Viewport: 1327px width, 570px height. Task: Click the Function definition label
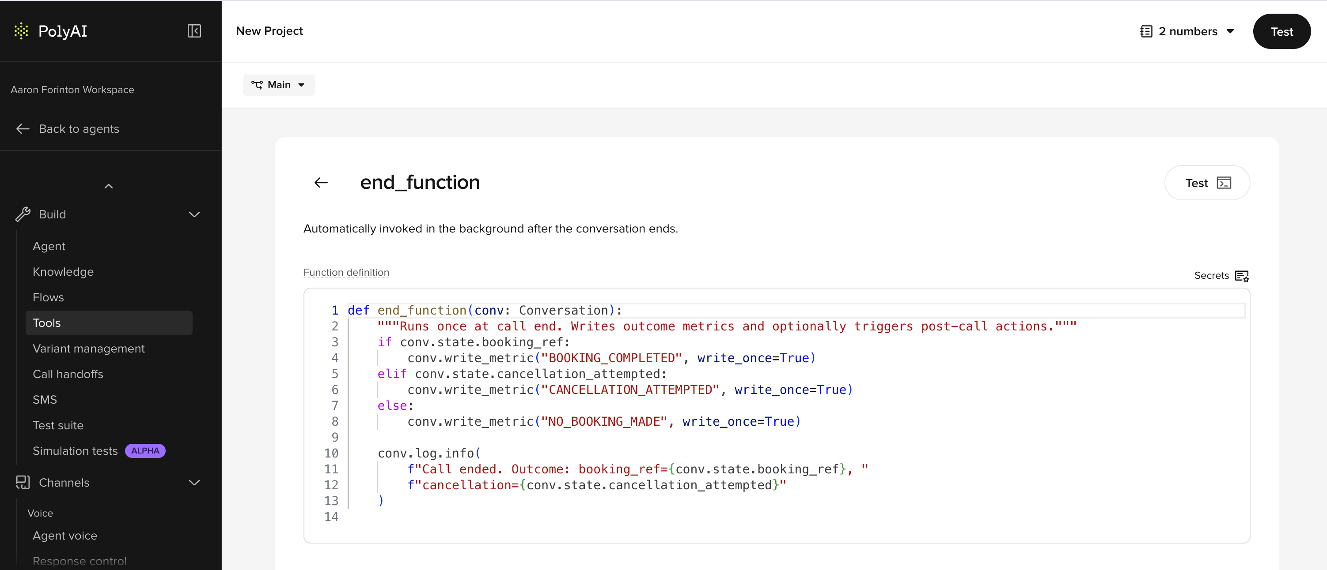346,273
